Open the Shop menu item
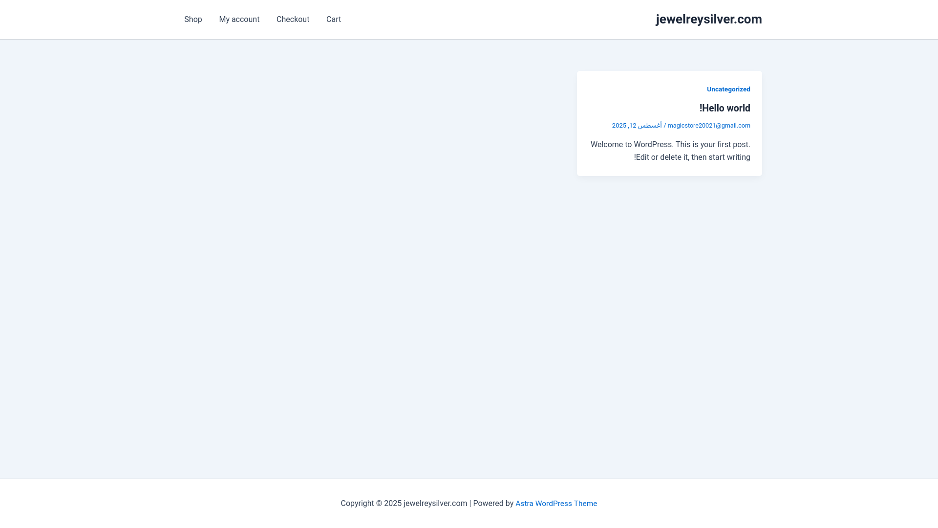 click(x=193, y=20)
